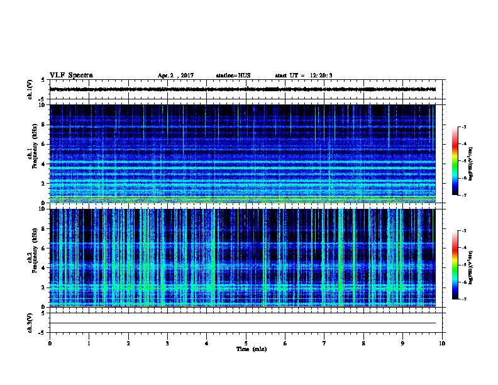Click the ch.1 frequency tick "8"

[x=43, y=125]
